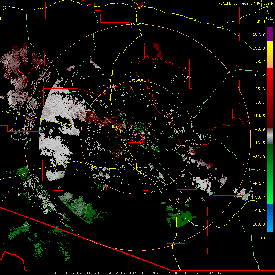
Task: Click the -78.7 legend value
Action: click(259, 197)
